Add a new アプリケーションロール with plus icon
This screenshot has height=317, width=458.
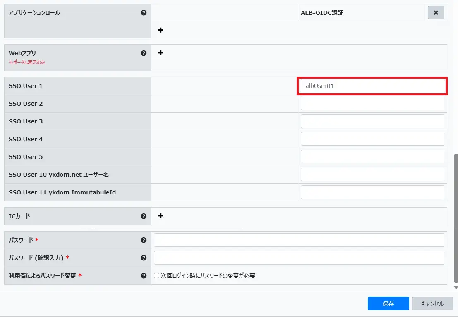[x=161, y=30]
